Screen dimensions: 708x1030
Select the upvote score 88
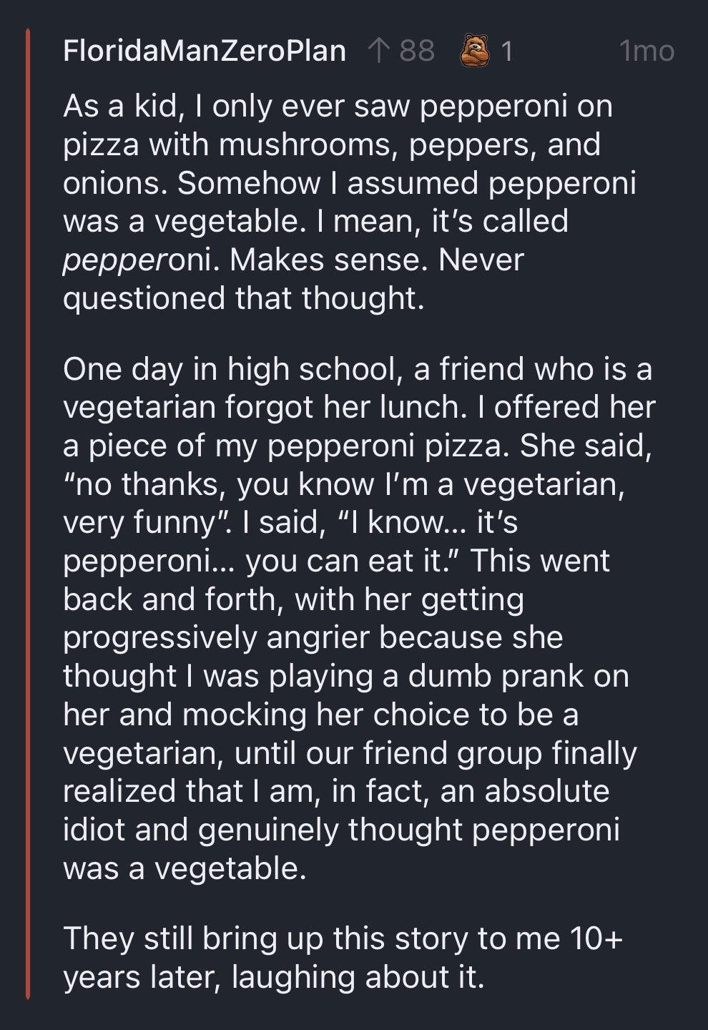point(418,49)
